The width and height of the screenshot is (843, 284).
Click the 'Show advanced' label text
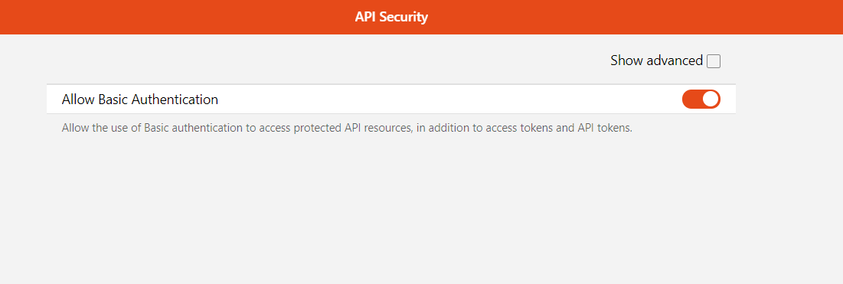pos(656,60)
